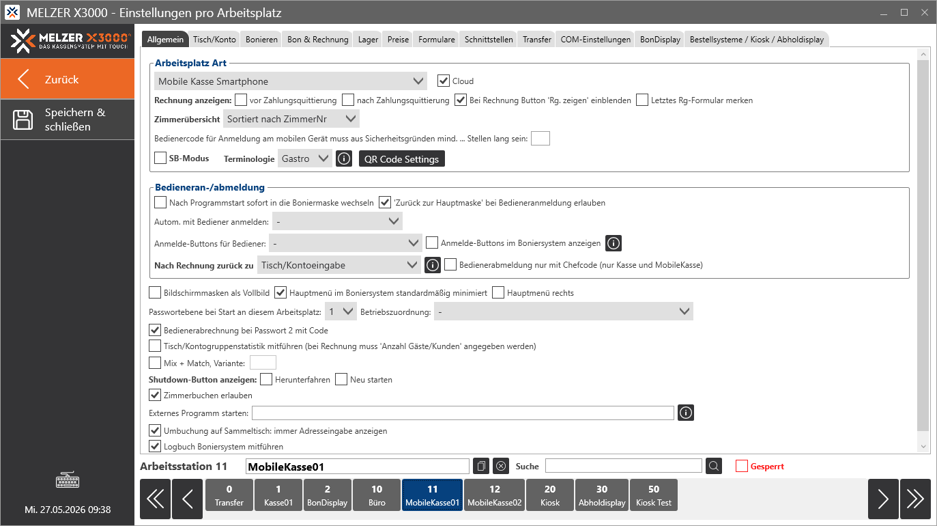Image resolution: width=937 pixels, height=526 pixels.
Task: Click the MELZER app icon in title bar
Action: 12,13
